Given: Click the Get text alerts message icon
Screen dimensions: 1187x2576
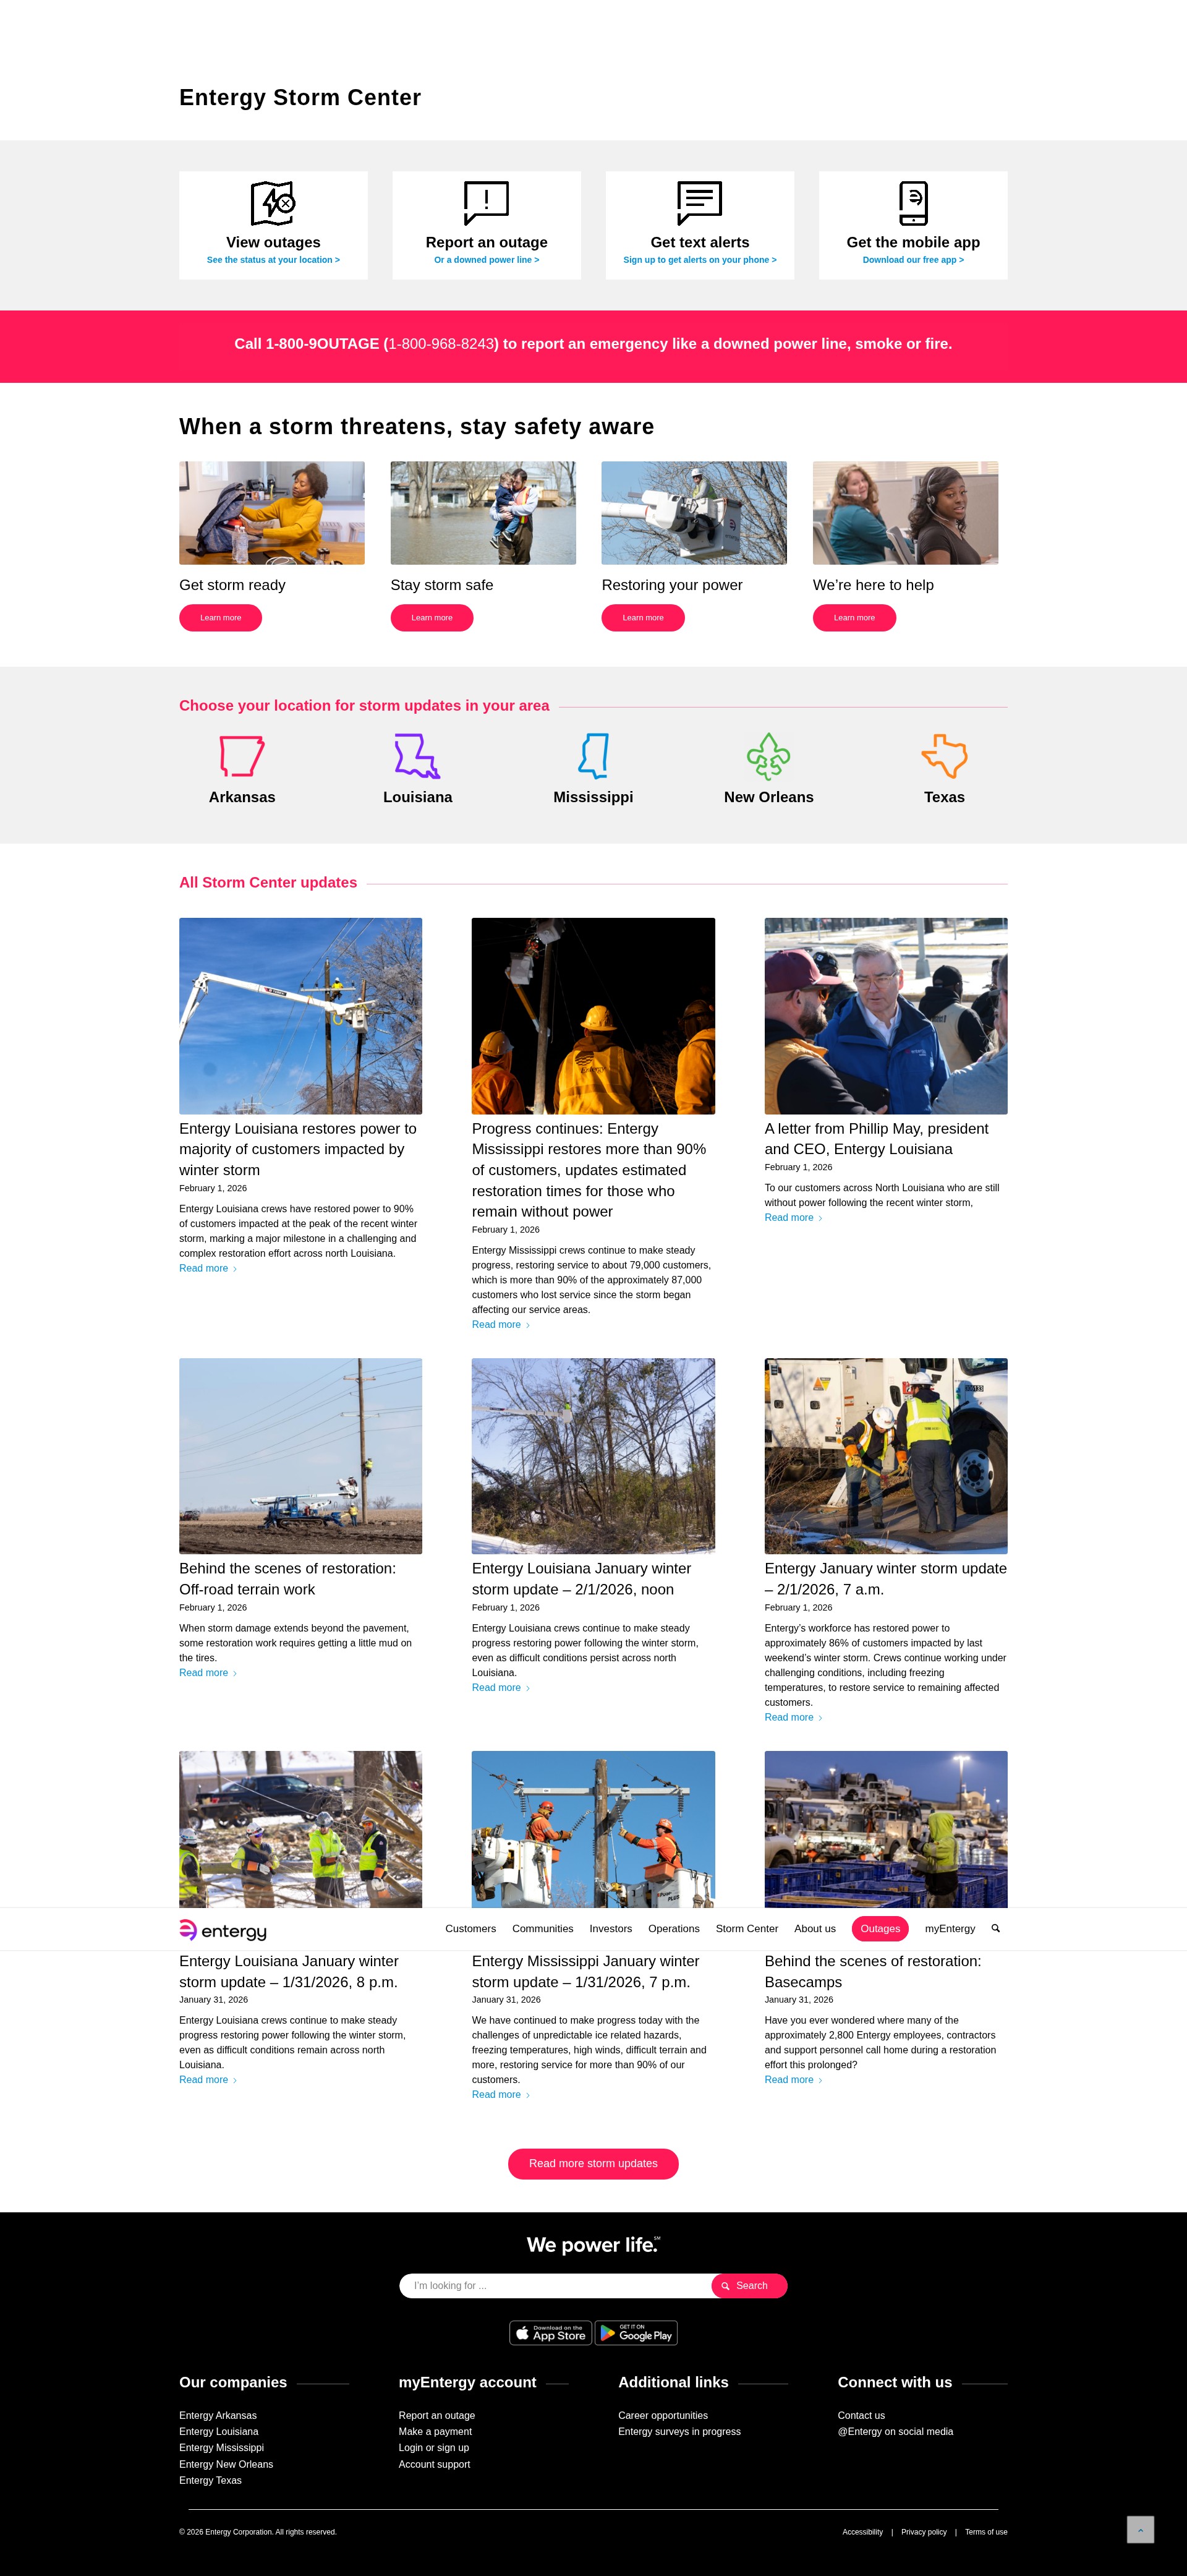Looking at the screenshot, I should point(699,203).
